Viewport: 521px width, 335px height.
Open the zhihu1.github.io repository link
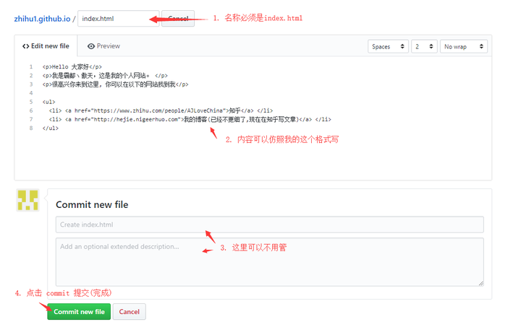[42, 18]
